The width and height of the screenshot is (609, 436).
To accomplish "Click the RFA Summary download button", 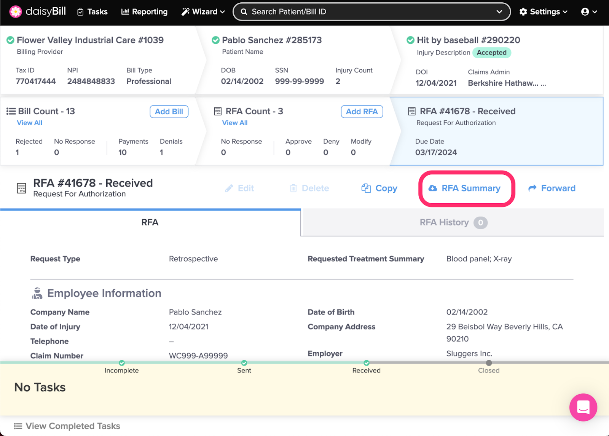I will pyautogui.click(x=465, y=188).
